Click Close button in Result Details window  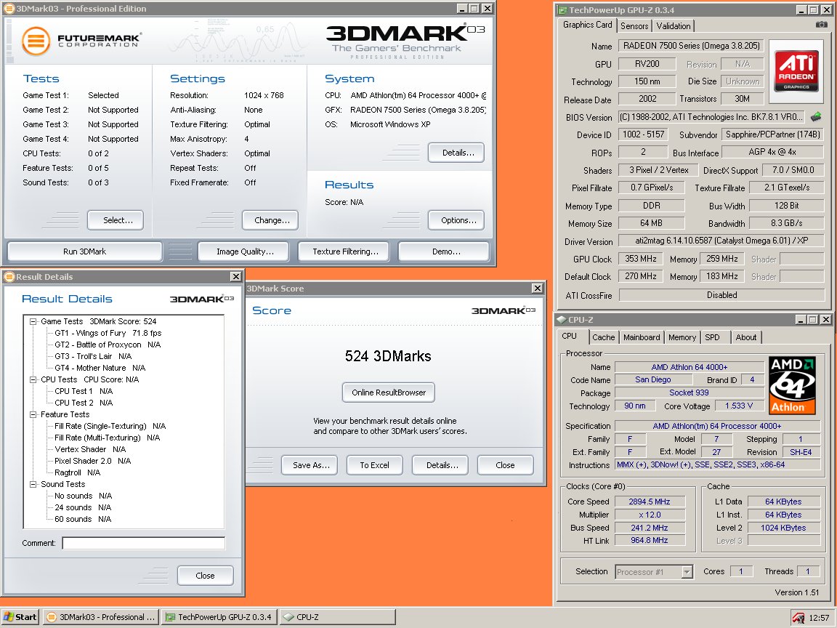(205, 576)
